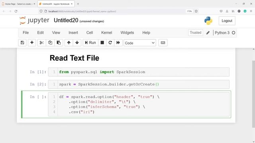The width and height of the screenshot is (255, 143).
Task: Click the Python logo icon
Action: [x=208, y=21]
